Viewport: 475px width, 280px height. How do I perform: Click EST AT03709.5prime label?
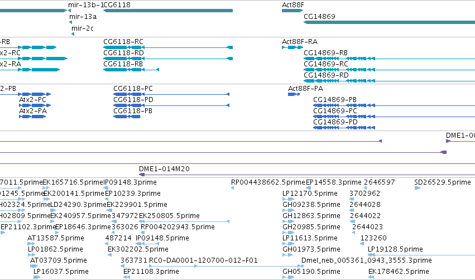point(59,260)
